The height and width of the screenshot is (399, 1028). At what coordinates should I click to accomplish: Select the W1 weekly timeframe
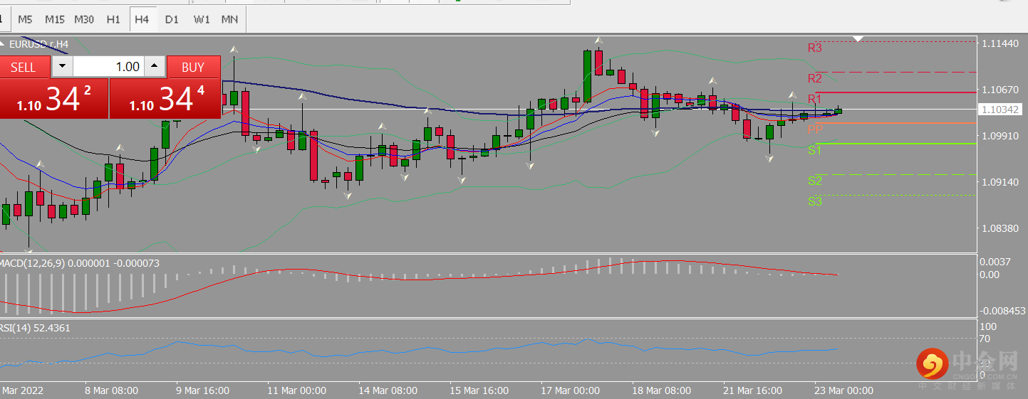click(x=202, y=19)
